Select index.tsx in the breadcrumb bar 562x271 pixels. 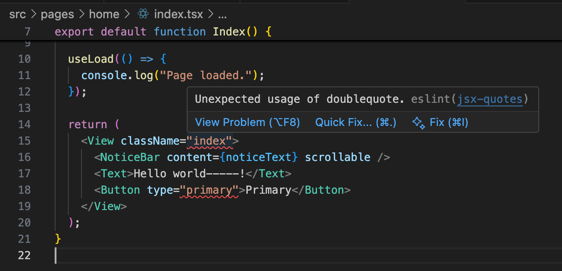178,14
